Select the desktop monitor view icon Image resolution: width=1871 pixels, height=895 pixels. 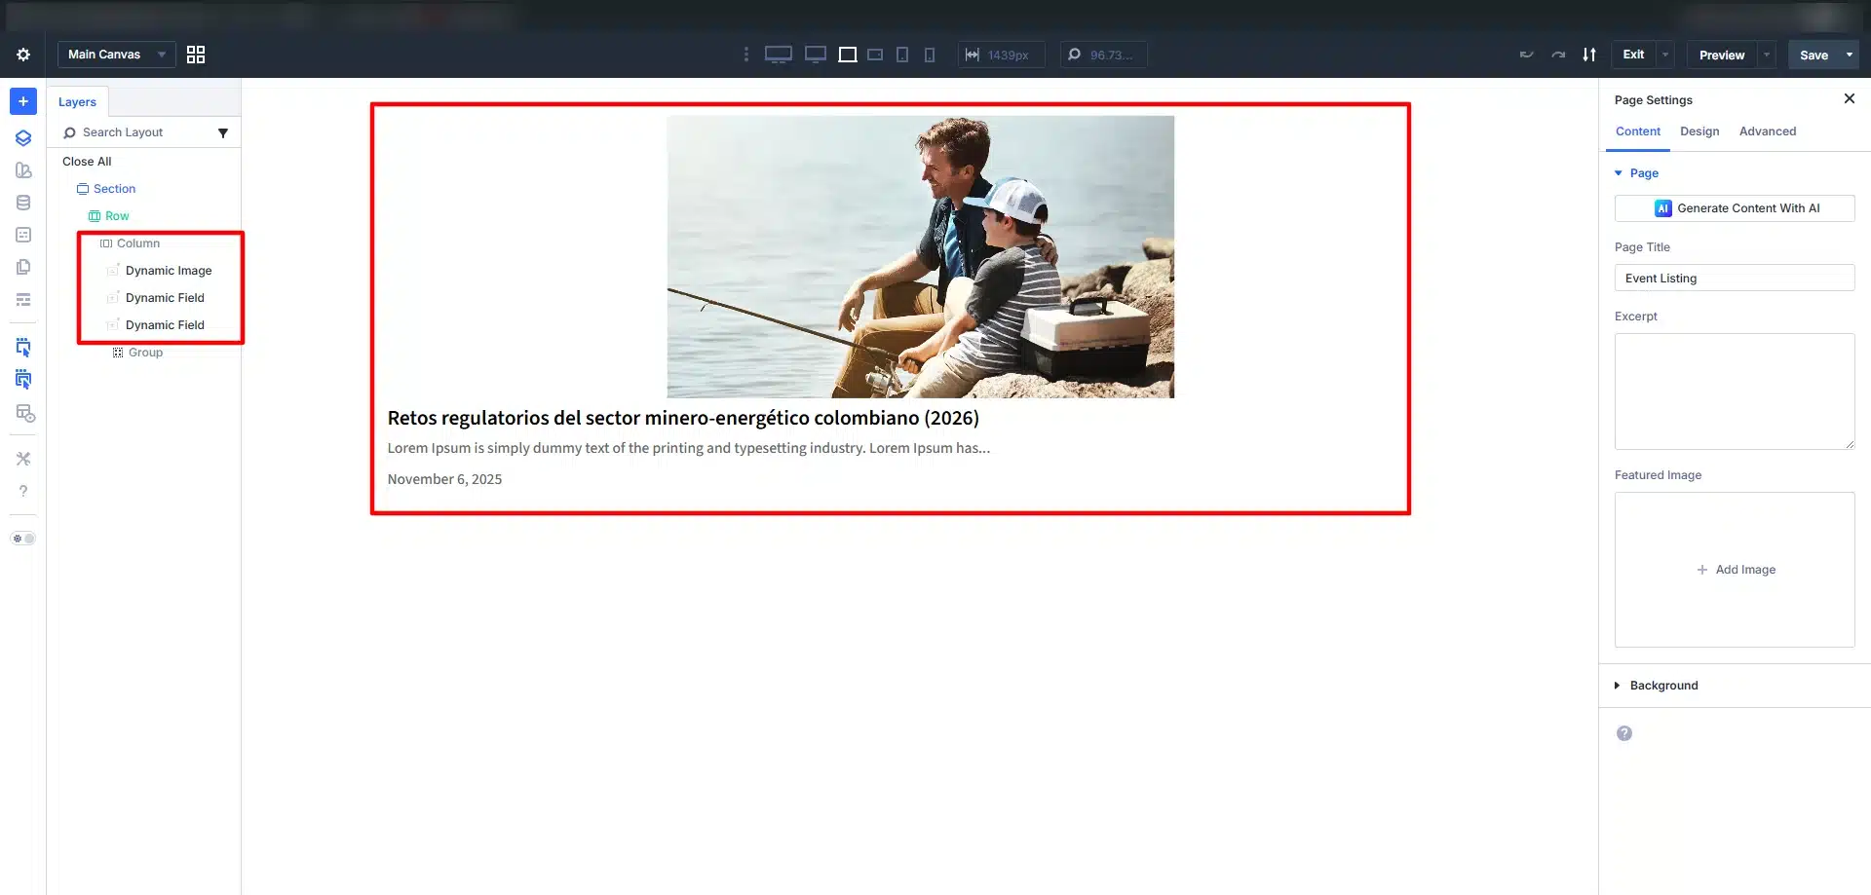coord(816,55)
